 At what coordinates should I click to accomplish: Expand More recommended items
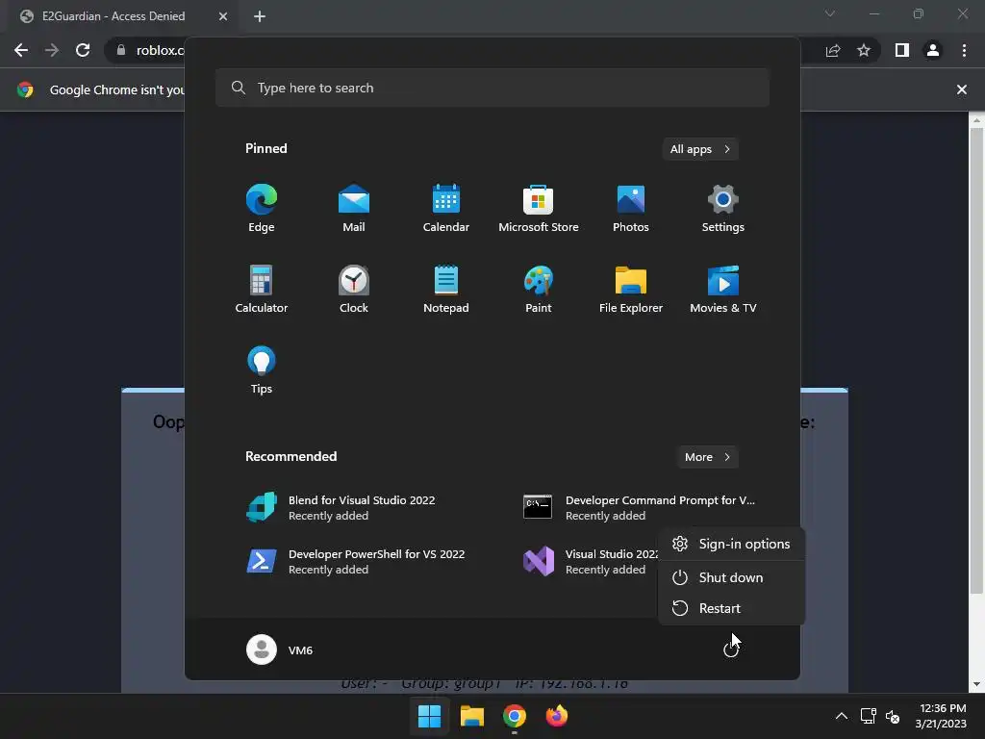[x=707, y=457]
